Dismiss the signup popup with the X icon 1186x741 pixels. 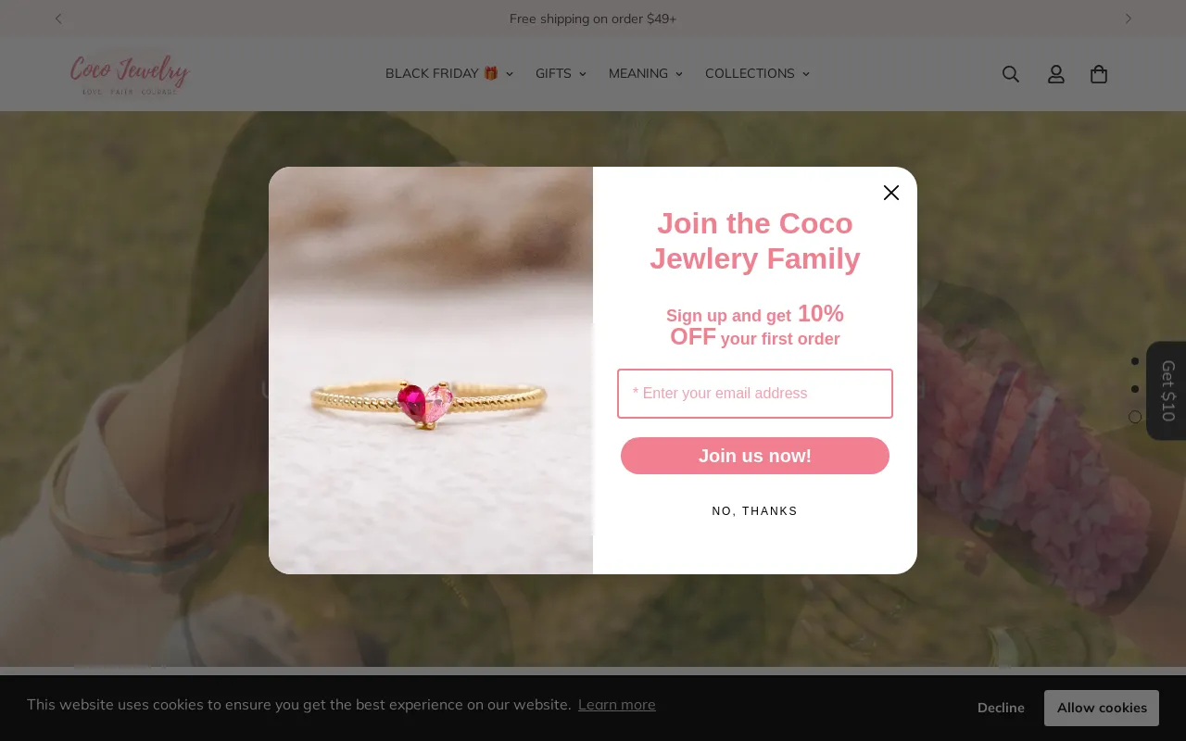890,193
